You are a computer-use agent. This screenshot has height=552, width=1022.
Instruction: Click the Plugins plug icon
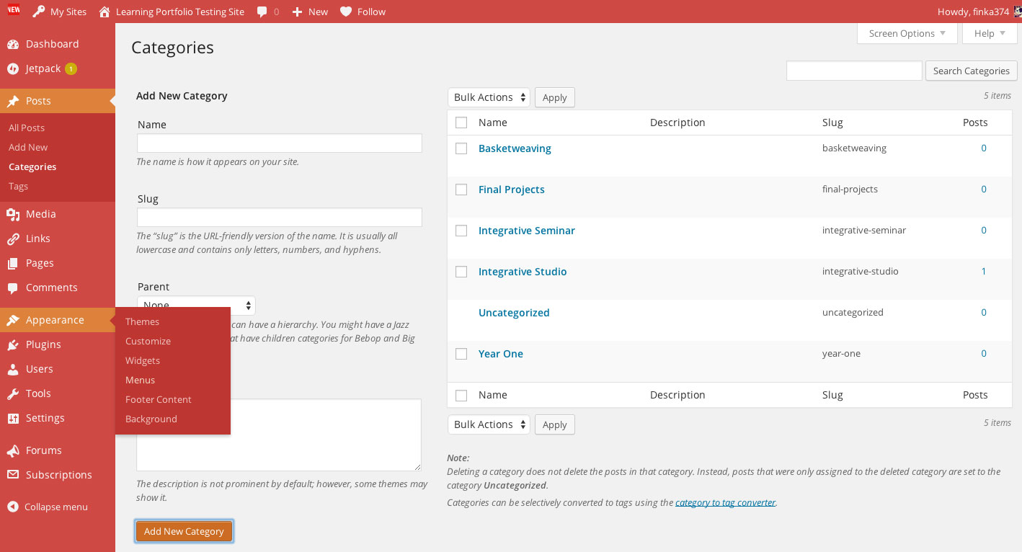13,344
